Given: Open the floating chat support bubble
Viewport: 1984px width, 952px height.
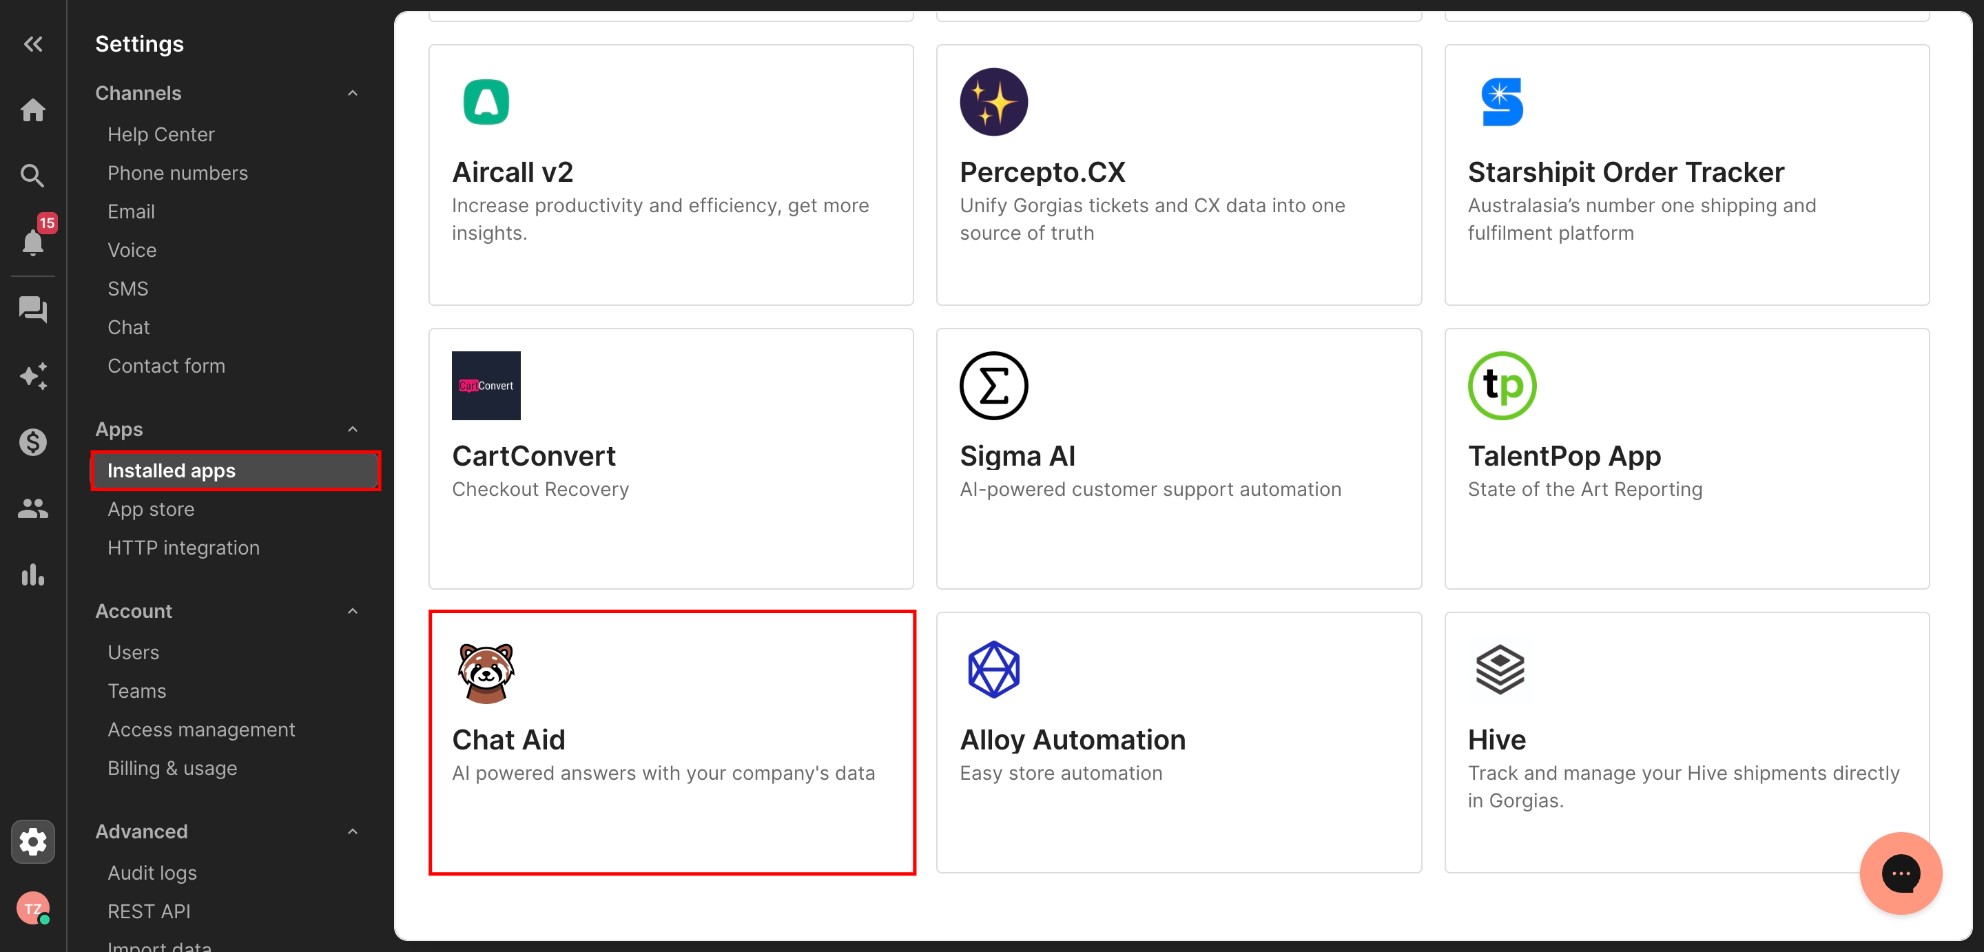Looking at the screenshot, I should click(x=1900, y=873).
